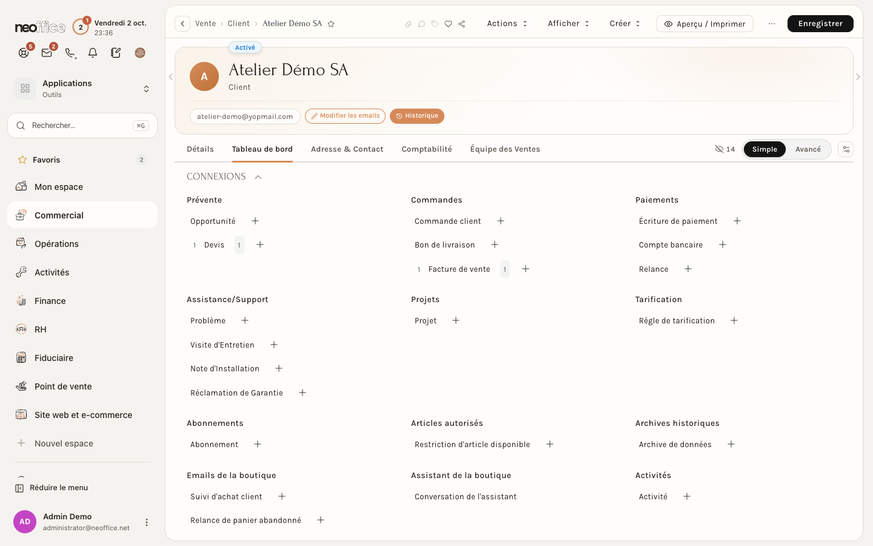Click the heart like icon
The image size is (873, 546).
[448, 24]
